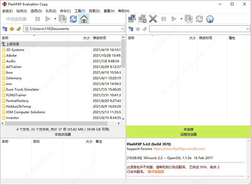The height and width of the screenshot is (185, 251).
Task: Open the flashfxp.com forum link
Action: (179, 149)
